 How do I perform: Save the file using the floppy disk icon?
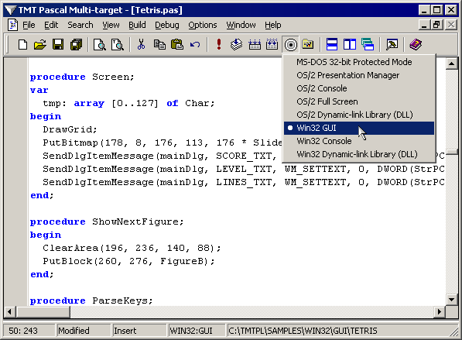pyautogui.click(x=58, y=45)
